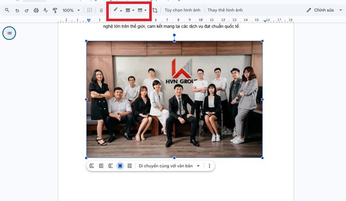346x201 pixels.
Task: Undo the last action
Action: pos(17,10)
